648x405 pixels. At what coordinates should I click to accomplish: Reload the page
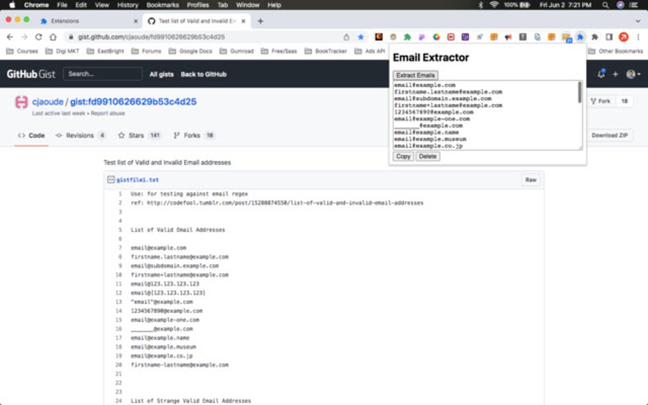tap(38, 37)
